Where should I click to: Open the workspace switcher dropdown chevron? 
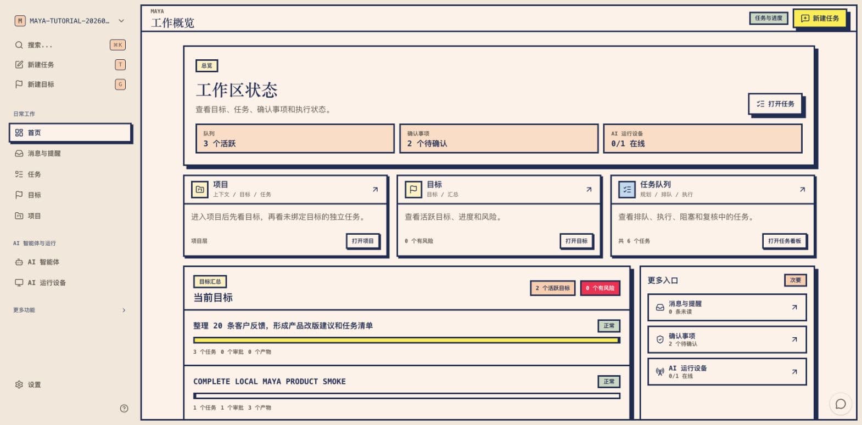click(121, 21)
